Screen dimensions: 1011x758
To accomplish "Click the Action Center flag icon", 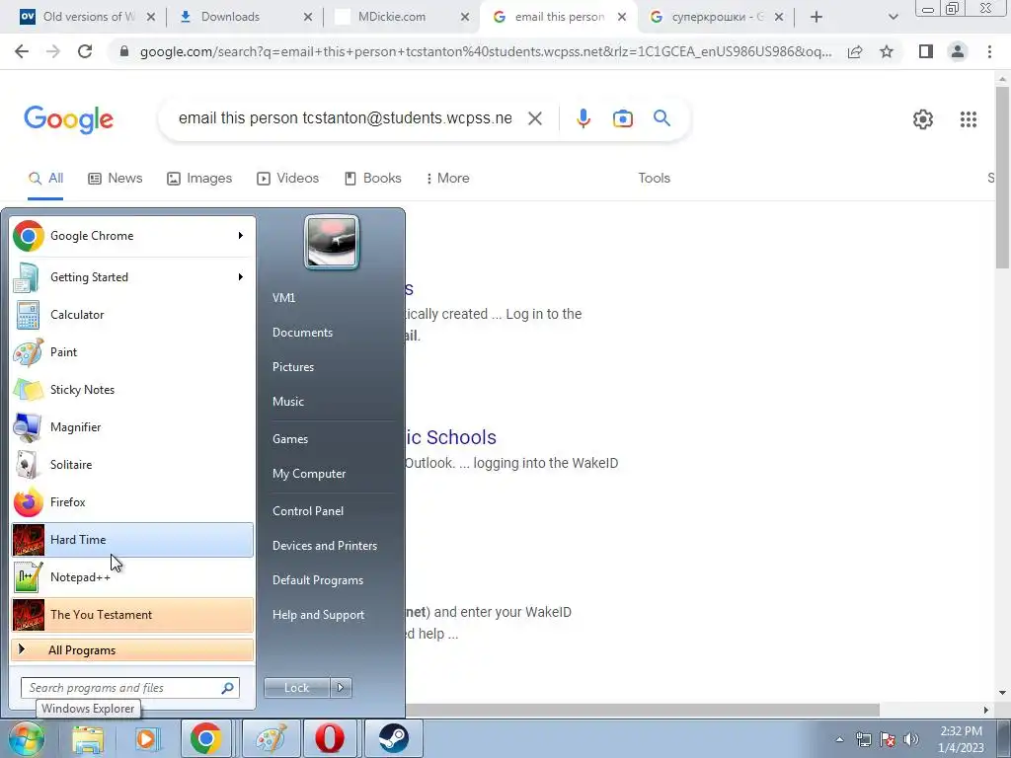I will tap(888, 740).
